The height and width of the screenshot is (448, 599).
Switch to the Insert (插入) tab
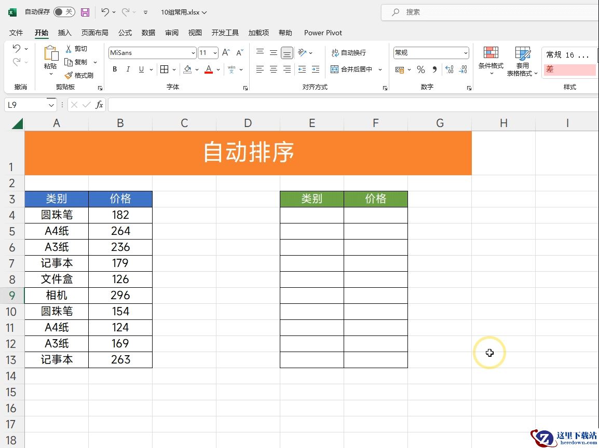[x=64, y=33]
